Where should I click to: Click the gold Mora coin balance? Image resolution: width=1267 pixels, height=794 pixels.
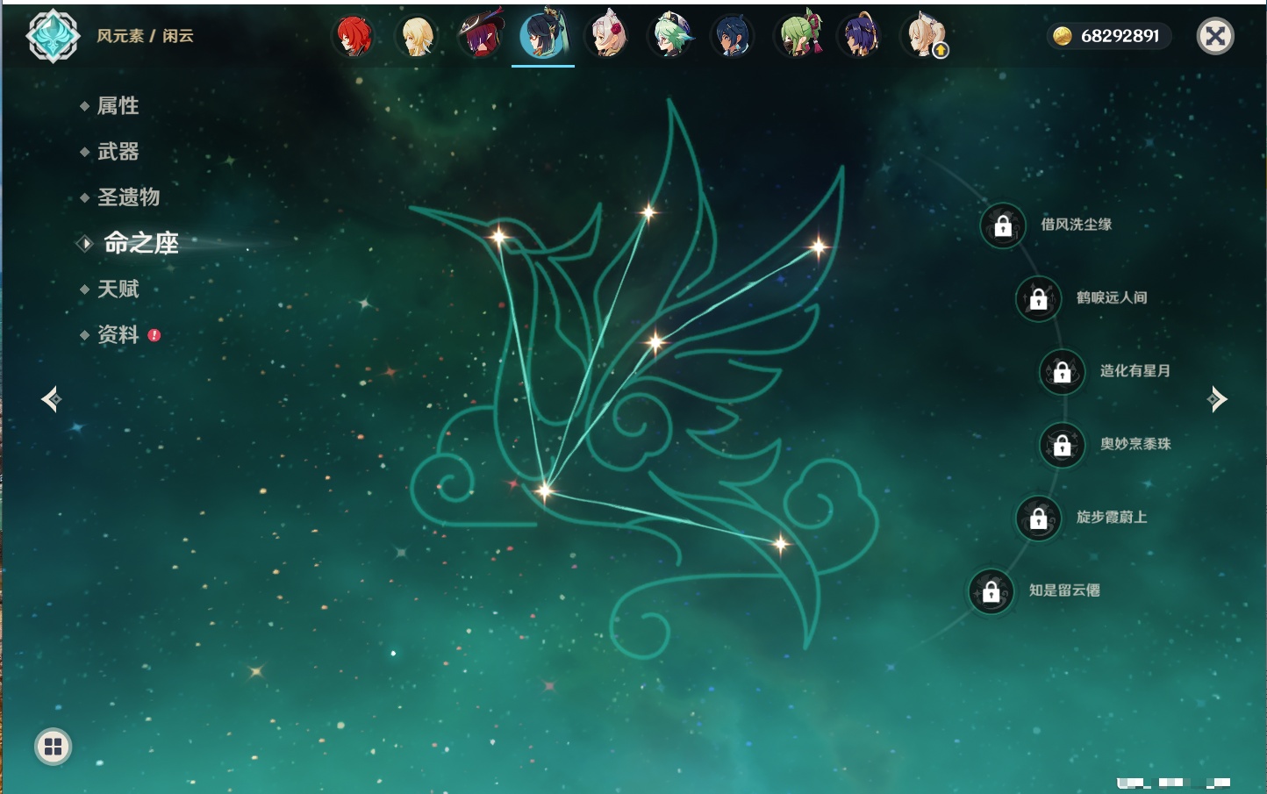point(1109,36)
